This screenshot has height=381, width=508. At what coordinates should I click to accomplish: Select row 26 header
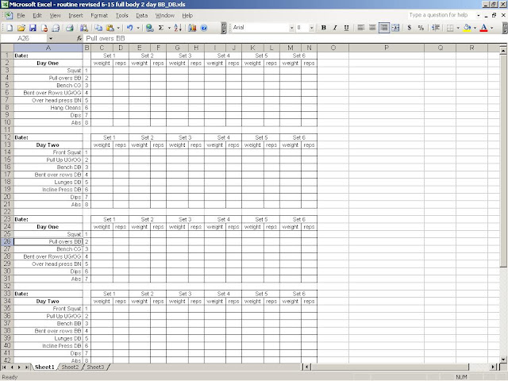coord(7,241)
